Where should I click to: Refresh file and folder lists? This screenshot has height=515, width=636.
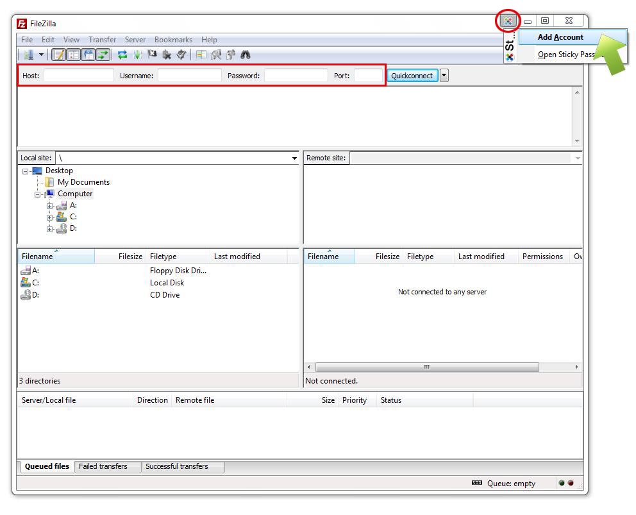122,55
